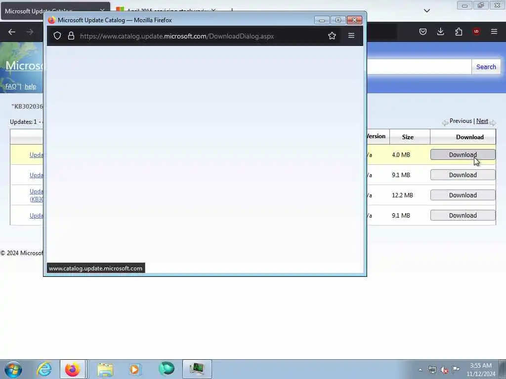This screenshot has width=506, height=379.
Task: Click the catalog search text field
Action: pos(419,67)
